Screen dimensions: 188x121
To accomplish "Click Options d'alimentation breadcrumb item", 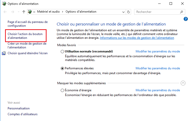I will (81, 12).
